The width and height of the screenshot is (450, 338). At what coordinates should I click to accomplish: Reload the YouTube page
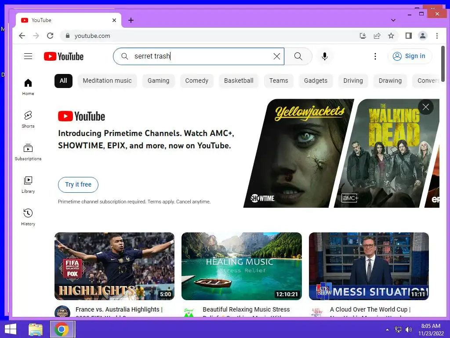point(50,36)
